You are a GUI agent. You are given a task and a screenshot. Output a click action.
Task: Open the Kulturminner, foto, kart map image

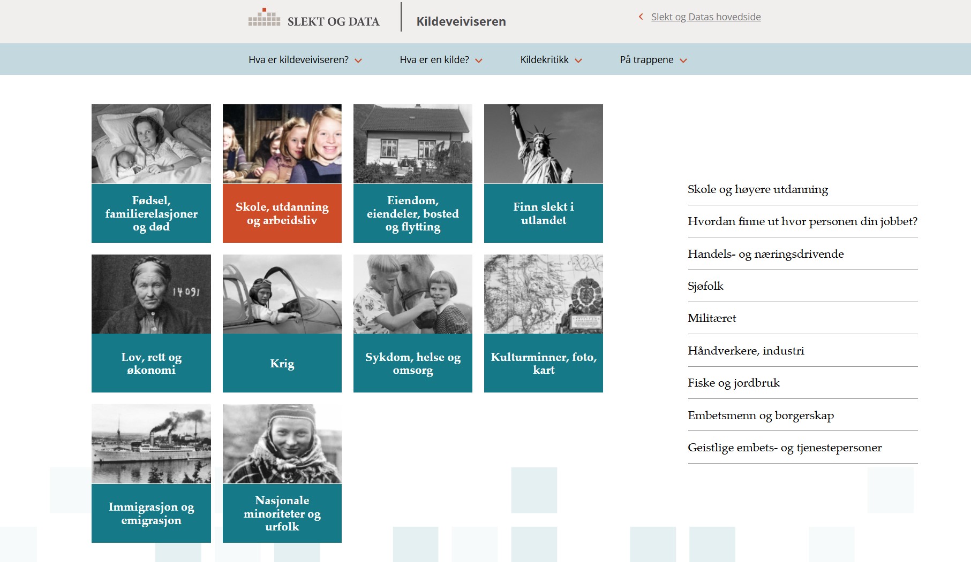click(544, 294)
